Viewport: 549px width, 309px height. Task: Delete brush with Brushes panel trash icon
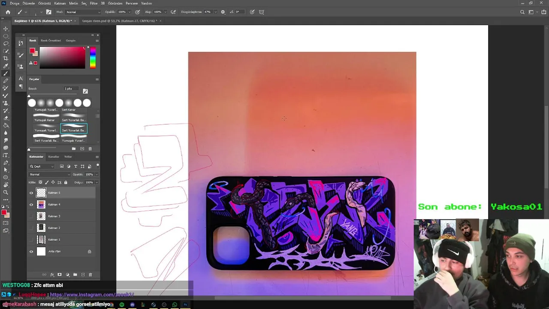pos(90,148)
